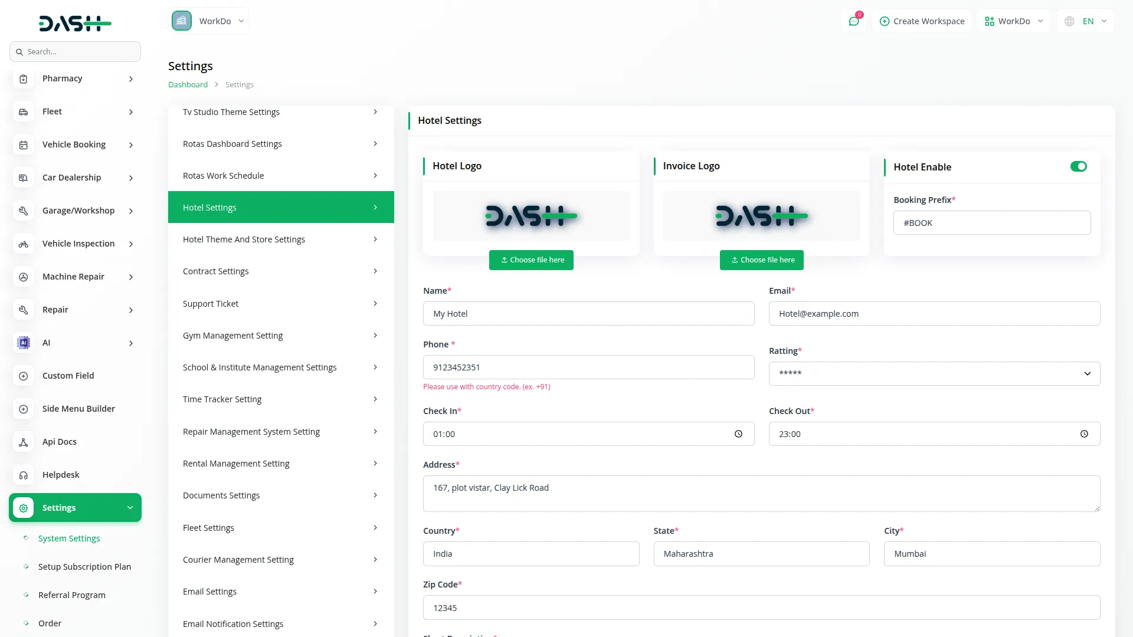This screenshot has width=1133, height=637.
Task: Open the Ratting stars dropdown
Action: click(x=934, y=373)
